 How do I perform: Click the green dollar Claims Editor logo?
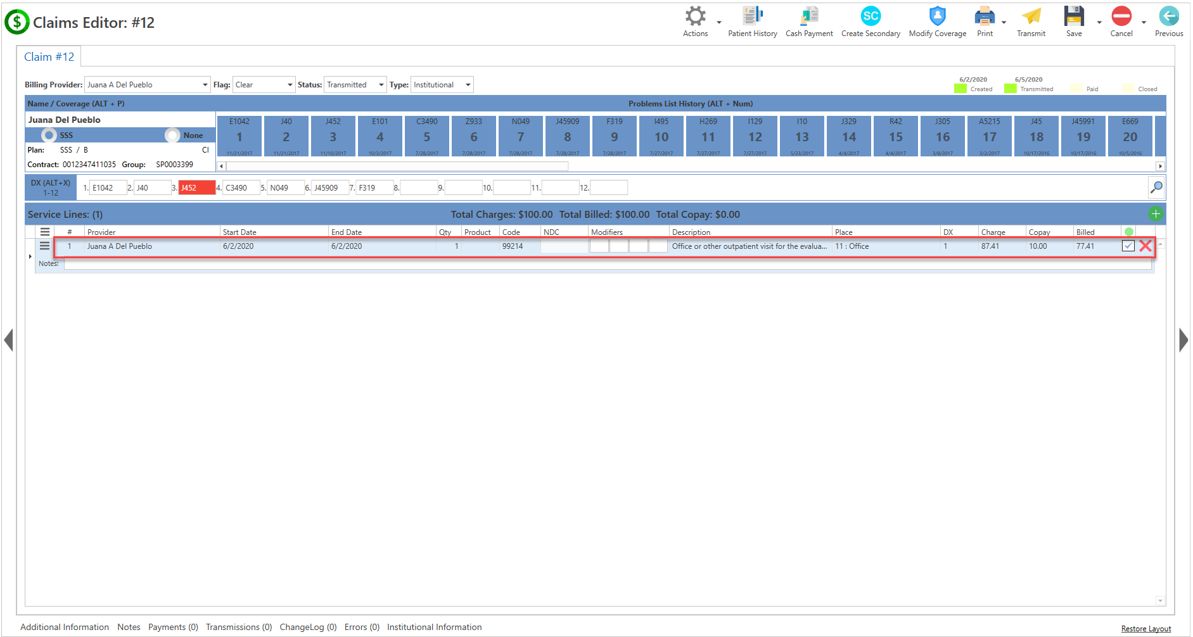tap(16, 22)
